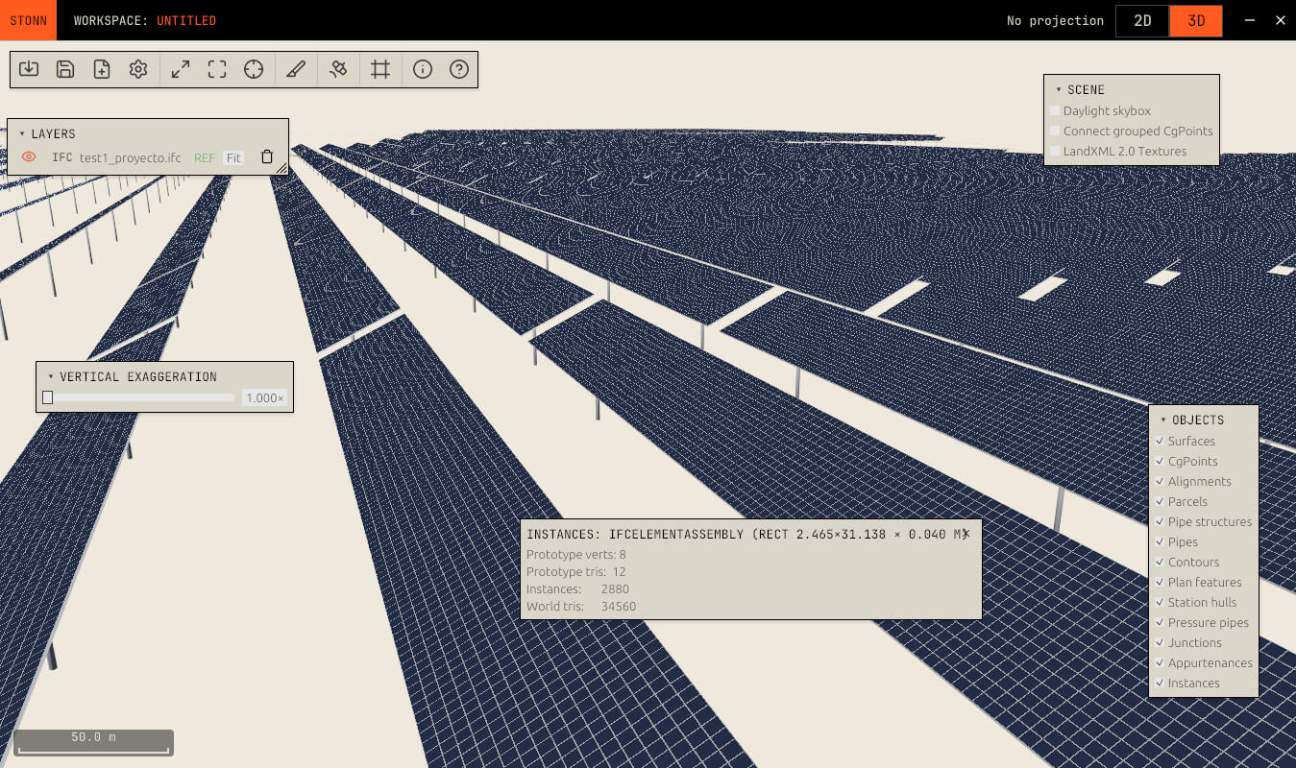This screenshot has width=1296, height=768.
Task: Uncheck the Contours checkbox
Action: pos(1161,563)
